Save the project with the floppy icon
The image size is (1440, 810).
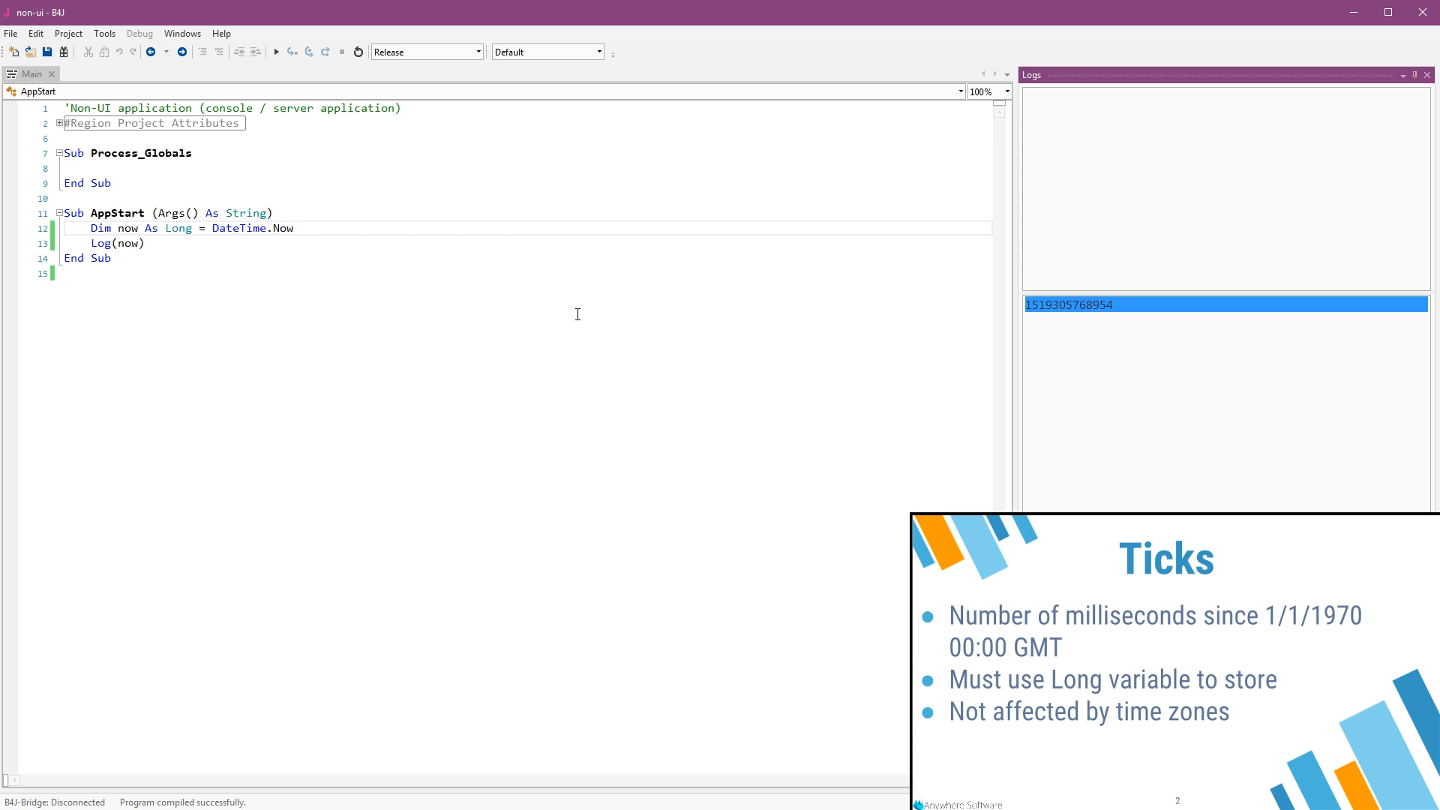(x=47, y=52)
